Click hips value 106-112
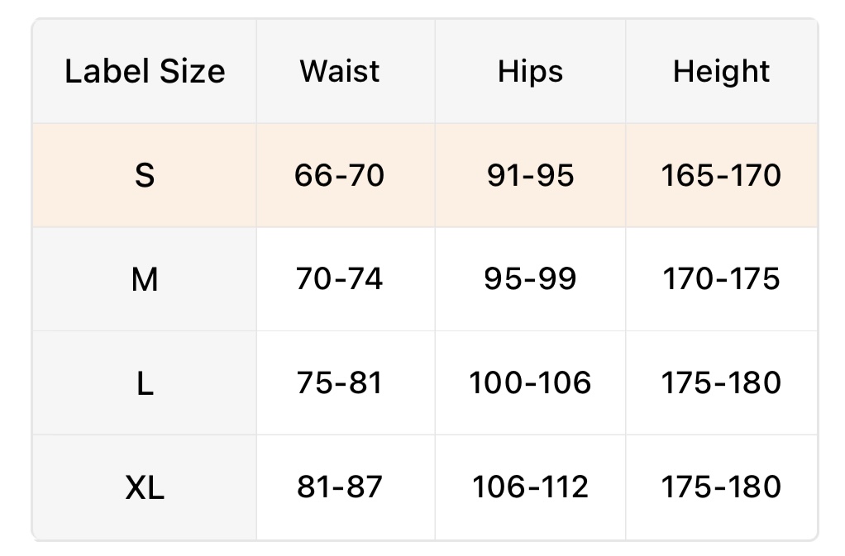Image resolution: width=845 pixels, height=556 pixels. click(530, 487)
